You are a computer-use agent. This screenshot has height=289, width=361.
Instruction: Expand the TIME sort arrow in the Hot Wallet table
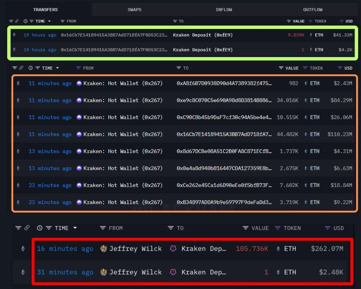[x=57, y=68]
